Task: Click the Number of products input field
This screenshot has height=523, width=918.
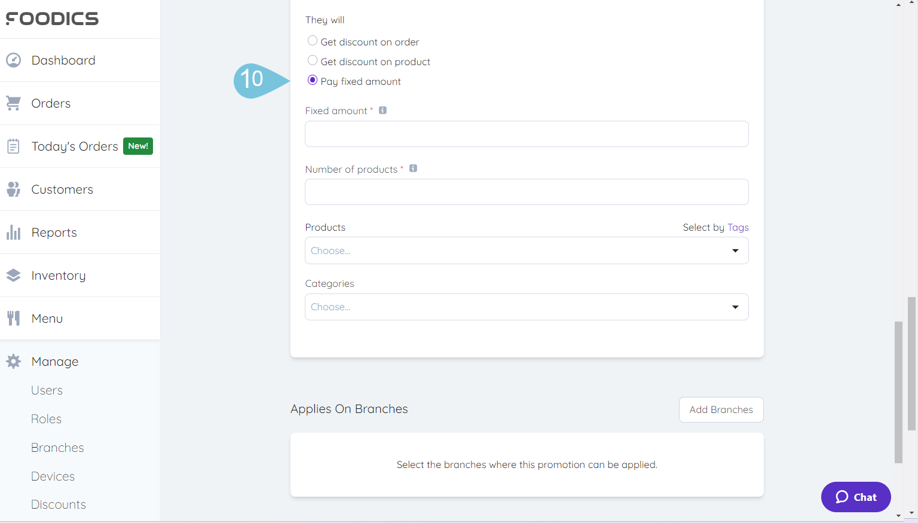Action: point(527,192)
